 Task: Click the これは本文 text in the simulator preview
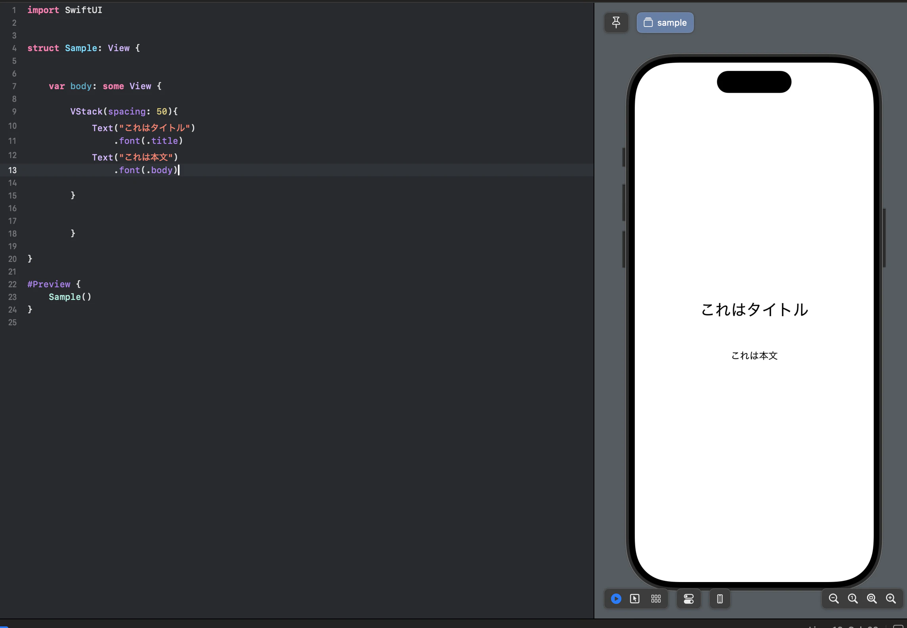tap(754, 355)
